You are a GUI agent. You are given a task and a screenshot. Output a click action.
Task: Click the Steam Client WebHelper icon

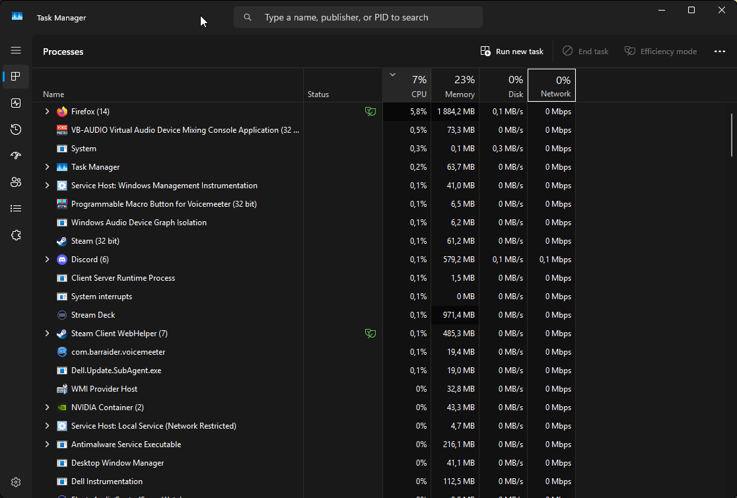pos(62,334)
